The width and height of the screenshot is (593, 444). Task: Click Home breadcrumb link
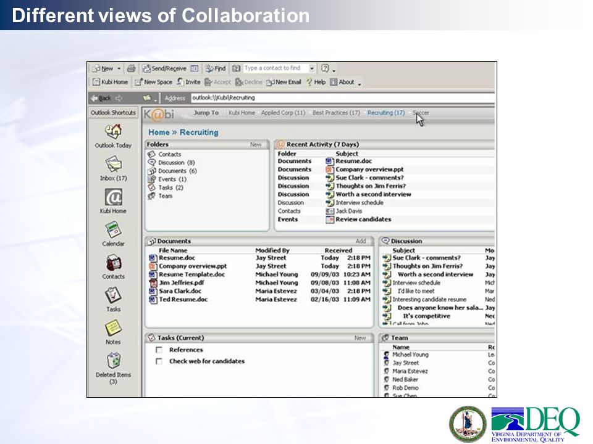tap(159, 132)
